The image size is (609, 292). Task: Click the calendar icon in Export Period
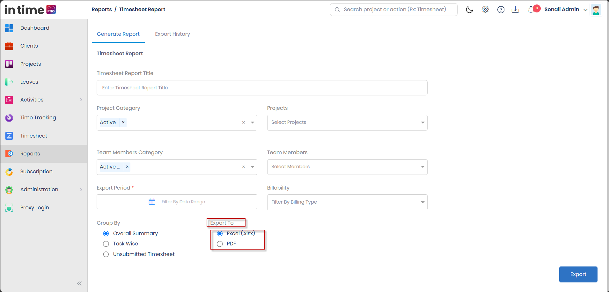152,202
